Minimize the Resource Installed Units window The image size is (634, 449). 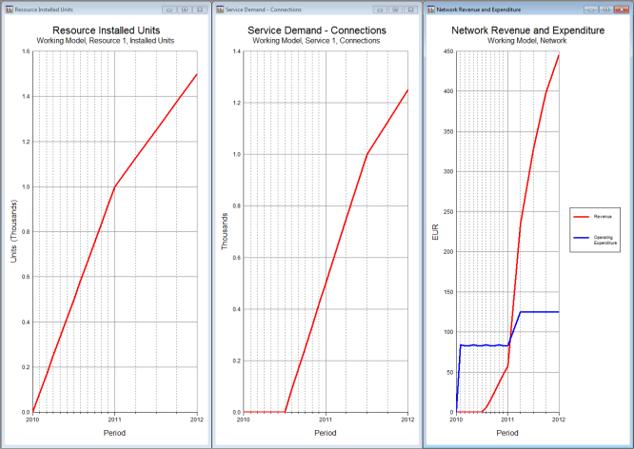coord(168,9)
